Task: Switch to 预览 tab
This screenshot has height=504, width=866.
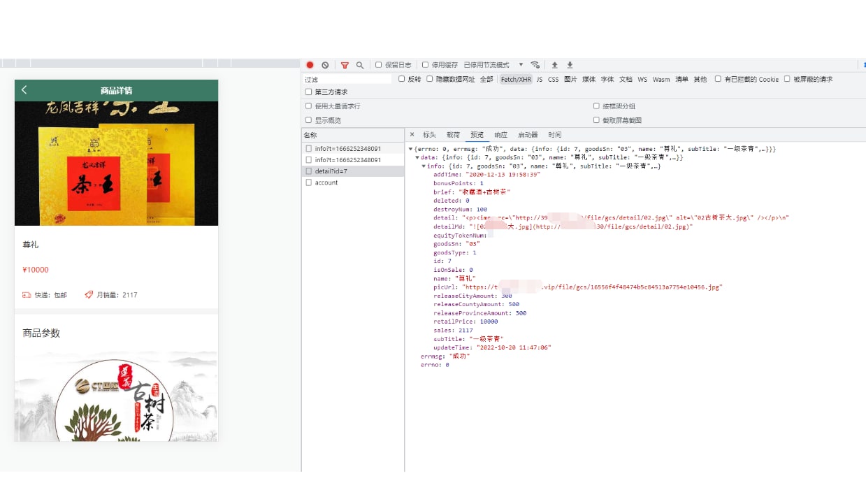Action: tap(477, 135)
